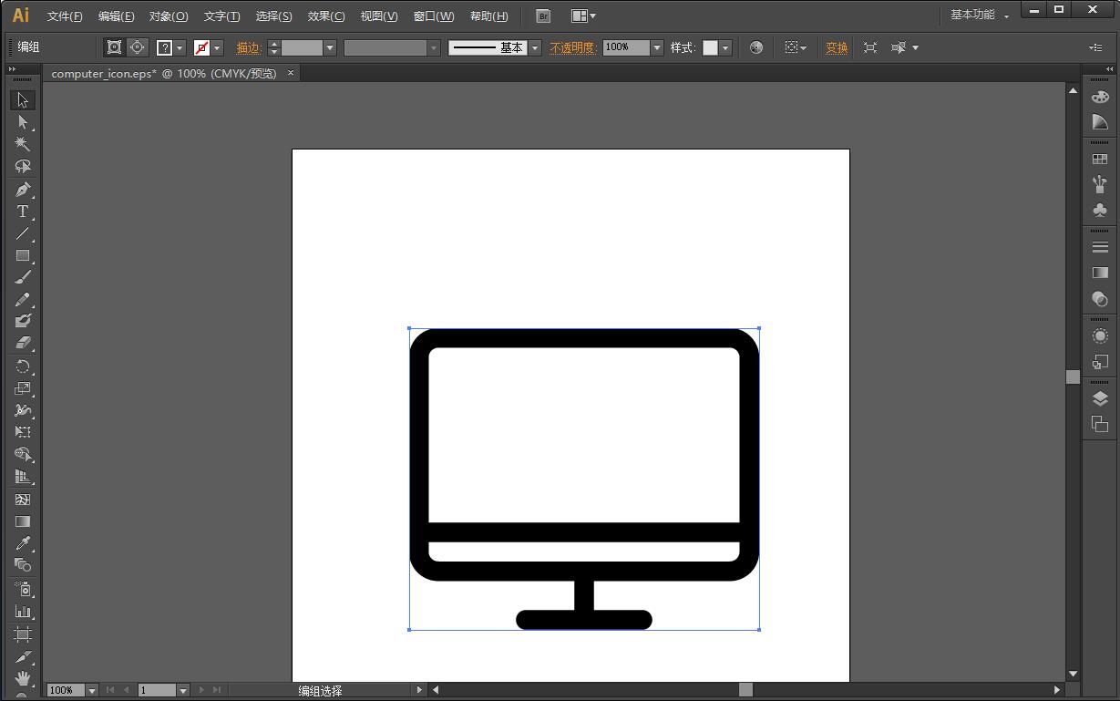Image resolution: width=1120 pixels, height=701 pixels.
Task: Open the opacity 100% dropdown
Action: point(657,47)
